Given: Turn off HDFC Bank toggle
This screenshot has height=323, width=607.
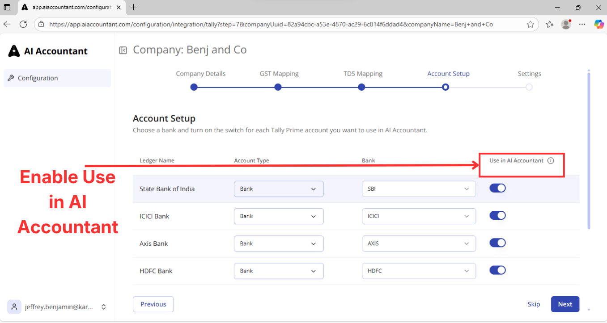Looking at the screenshot, I should 497,270.
